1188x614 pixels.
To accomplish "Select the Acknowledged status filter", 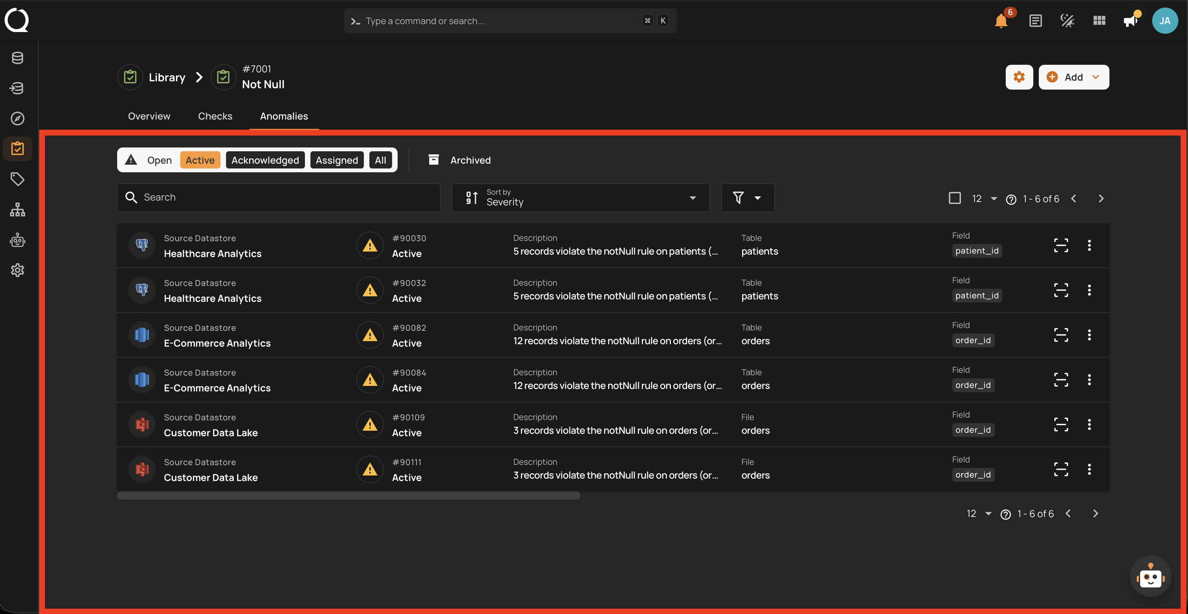I will [265, 160].
